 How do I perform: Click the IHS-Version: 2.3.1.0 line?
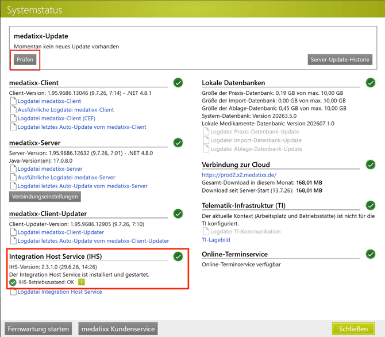point(53,267)
